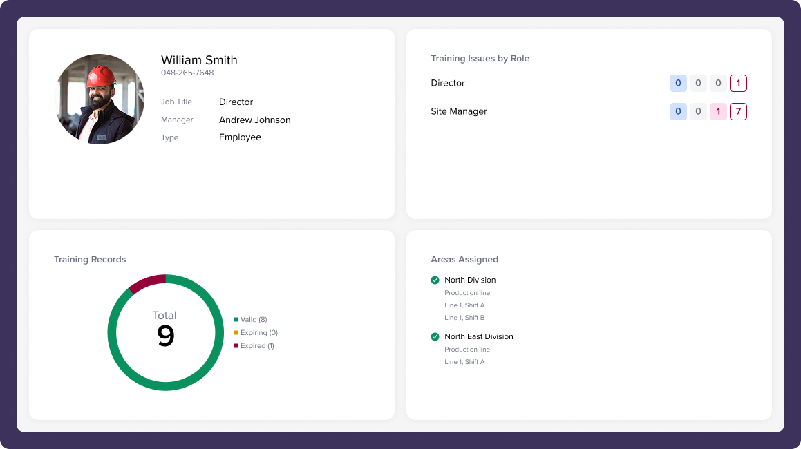Click Director's red outlined badge showing 1

(x=738, y=84)
